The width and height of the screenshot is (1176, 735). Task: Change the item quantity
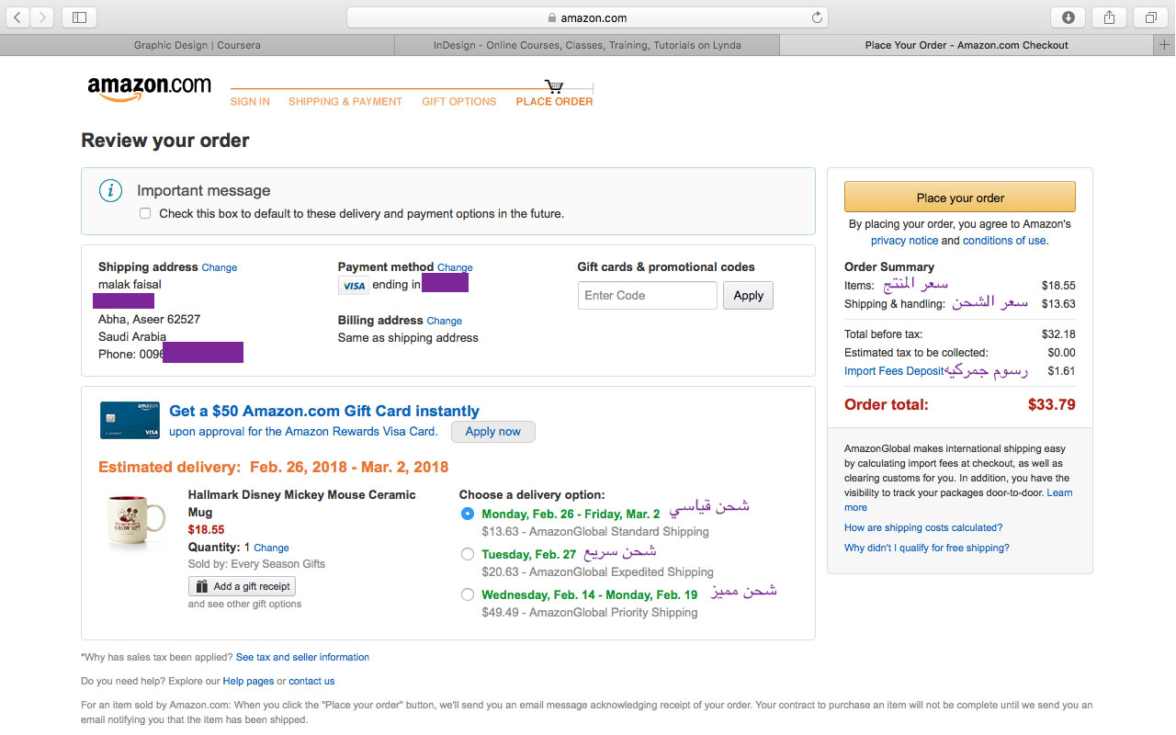click(x=271, y=548)
